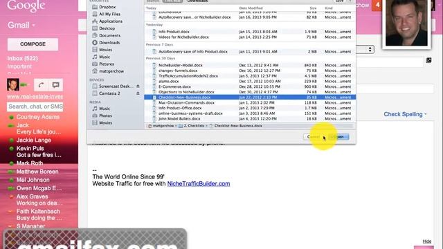Eject the Screencast Desk volume
The image size is (443, 249).
[x=138, y=86]
